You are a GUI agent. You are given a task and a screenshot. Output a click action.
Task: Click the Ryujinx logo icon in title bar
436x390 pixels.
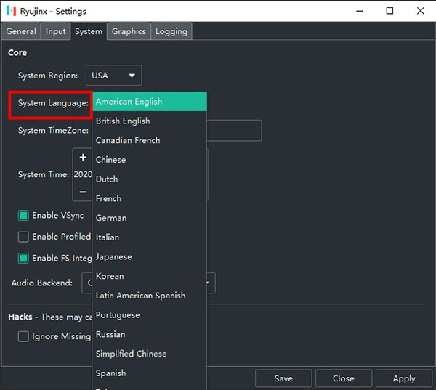coord(9,11)
